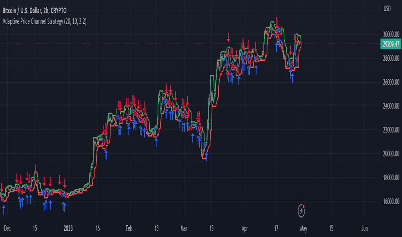Click the Jun label on time axis

(x=364, y=228)
